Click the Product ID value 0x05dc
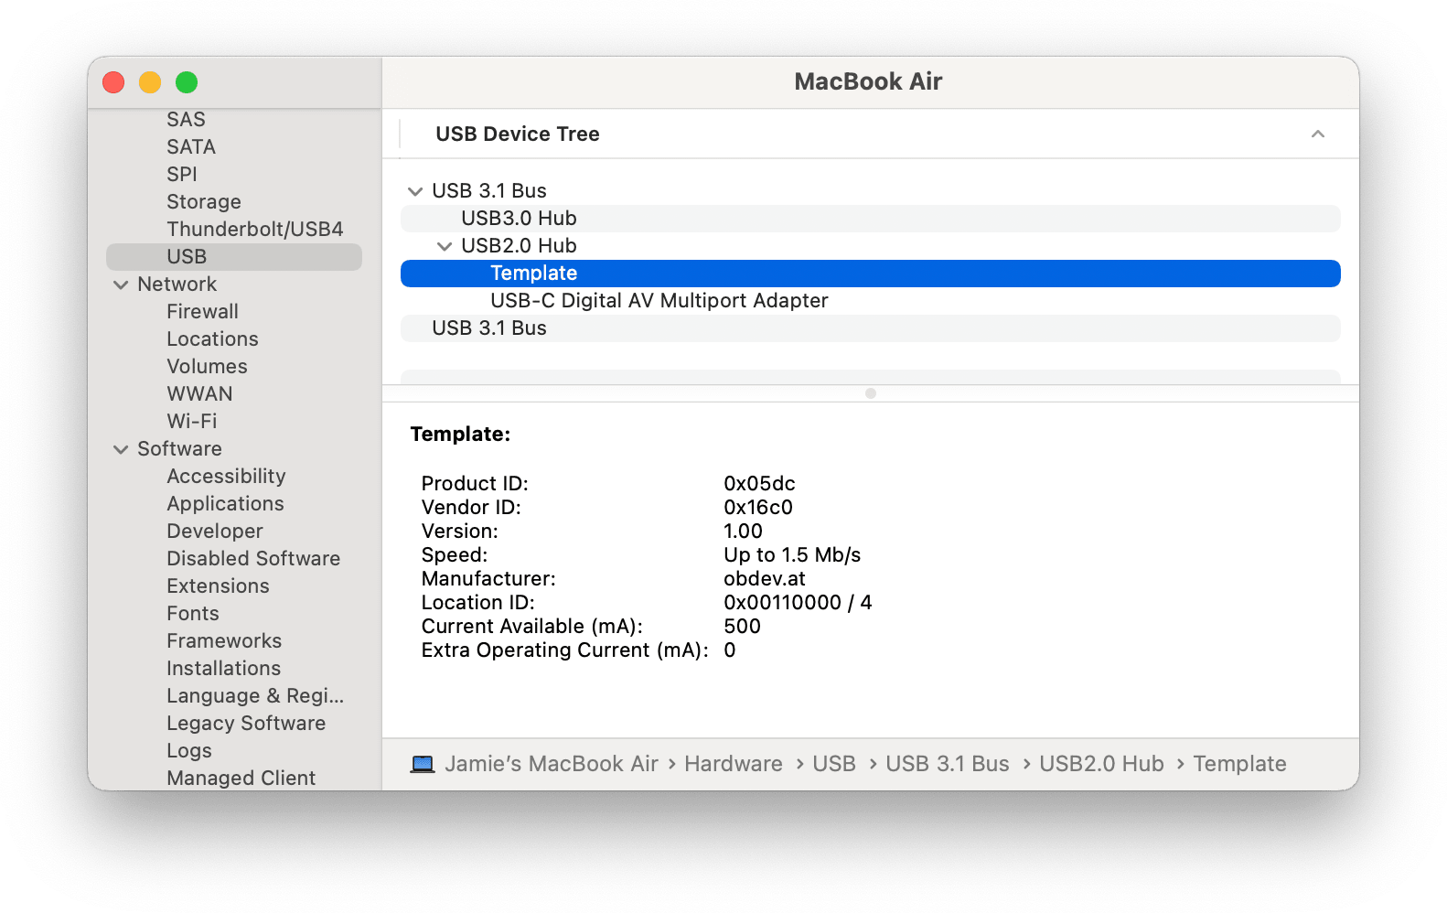Screen dimensions: 1447x913 click(x=759, y=484)
